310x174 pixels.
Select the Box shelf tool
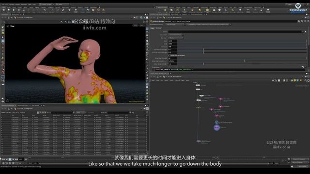click(3, 10)
